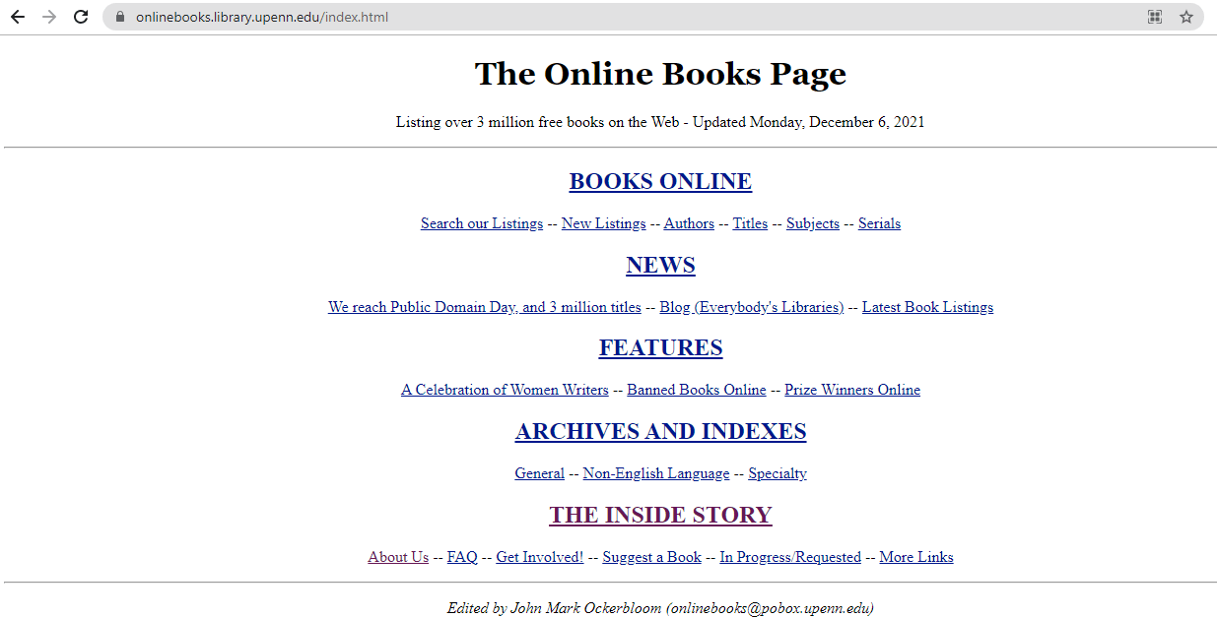
Task: Browse by Subjects
Action: tap(813, 223)
